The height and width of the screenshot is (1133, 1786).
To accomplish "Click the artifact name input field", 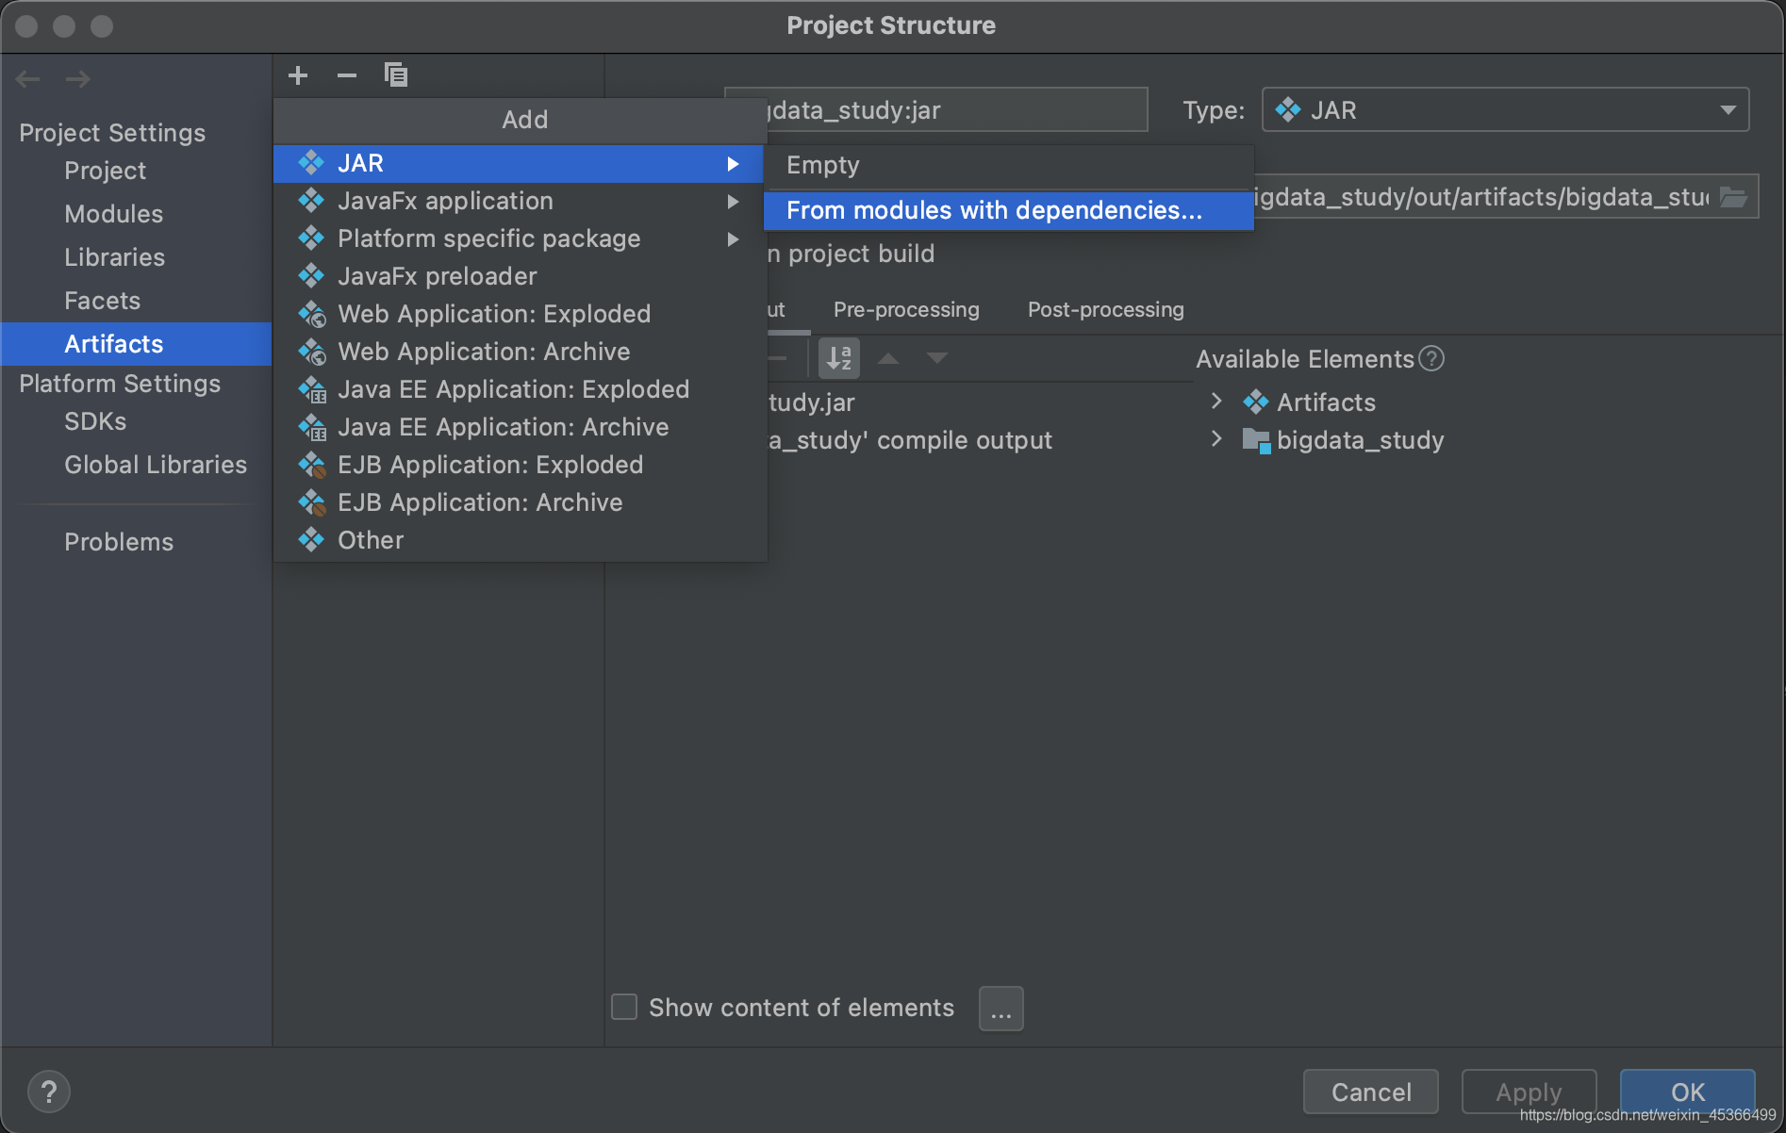I will point(936,110).
